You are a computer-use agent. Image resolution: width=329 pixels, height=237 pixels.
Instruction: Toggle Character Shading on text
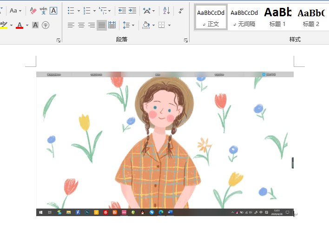tap(35, 25)
